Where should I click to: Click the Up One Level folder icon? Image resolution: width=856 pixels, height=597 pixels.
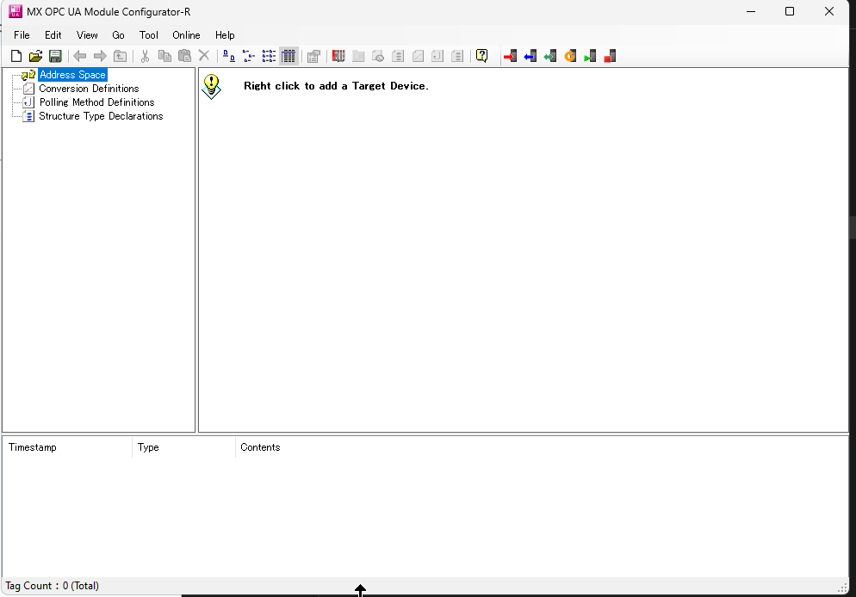tap(120, 56)
